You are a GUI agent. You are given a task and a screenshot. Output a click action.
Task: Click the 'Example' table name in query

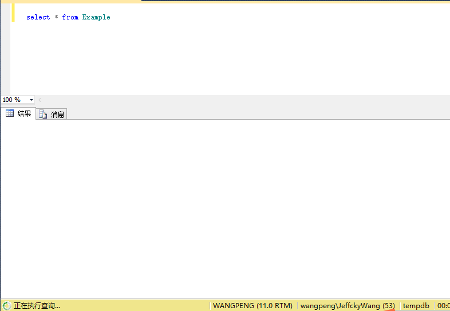click(96, 17)
